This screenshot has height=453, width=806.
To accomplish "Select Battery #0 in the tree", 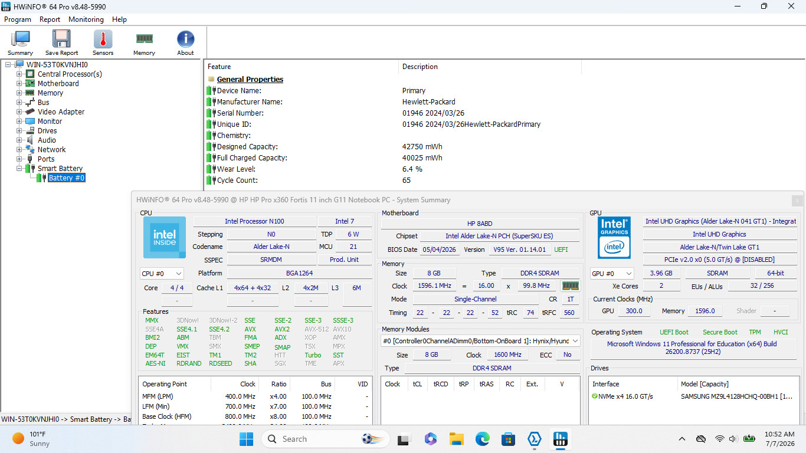I will [66, 178].
